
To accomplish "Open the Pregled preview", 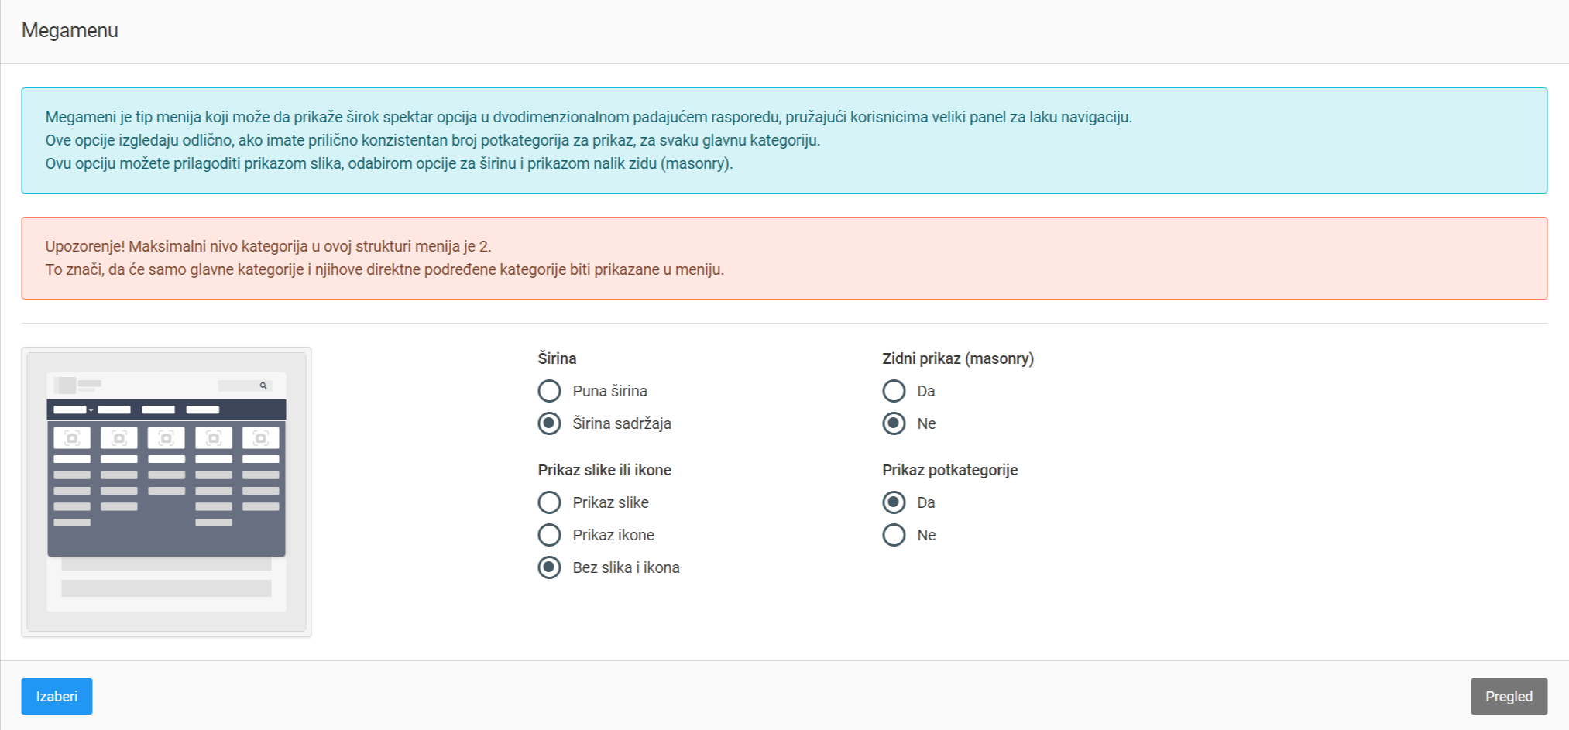I will [x=1507, y=696].
